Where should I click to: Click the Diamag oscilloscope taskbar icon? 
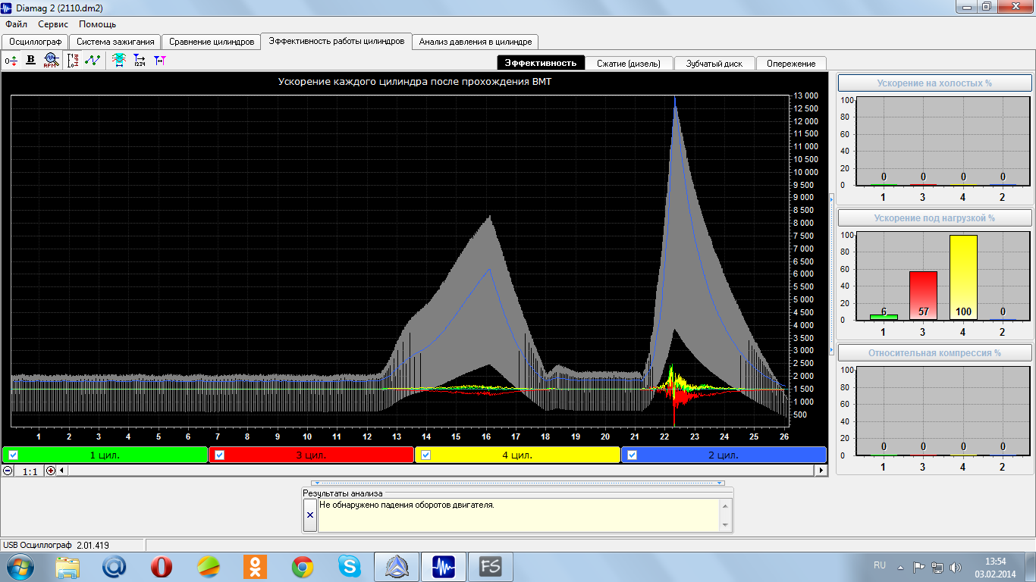[442, 566]
